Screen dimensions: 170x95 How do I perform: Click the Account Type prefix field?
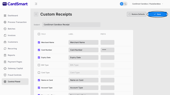coord(107,88)
